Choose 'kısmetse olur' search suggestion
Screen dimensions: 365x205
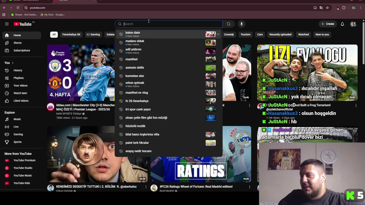pyautogui.click(x=169, y=76)
